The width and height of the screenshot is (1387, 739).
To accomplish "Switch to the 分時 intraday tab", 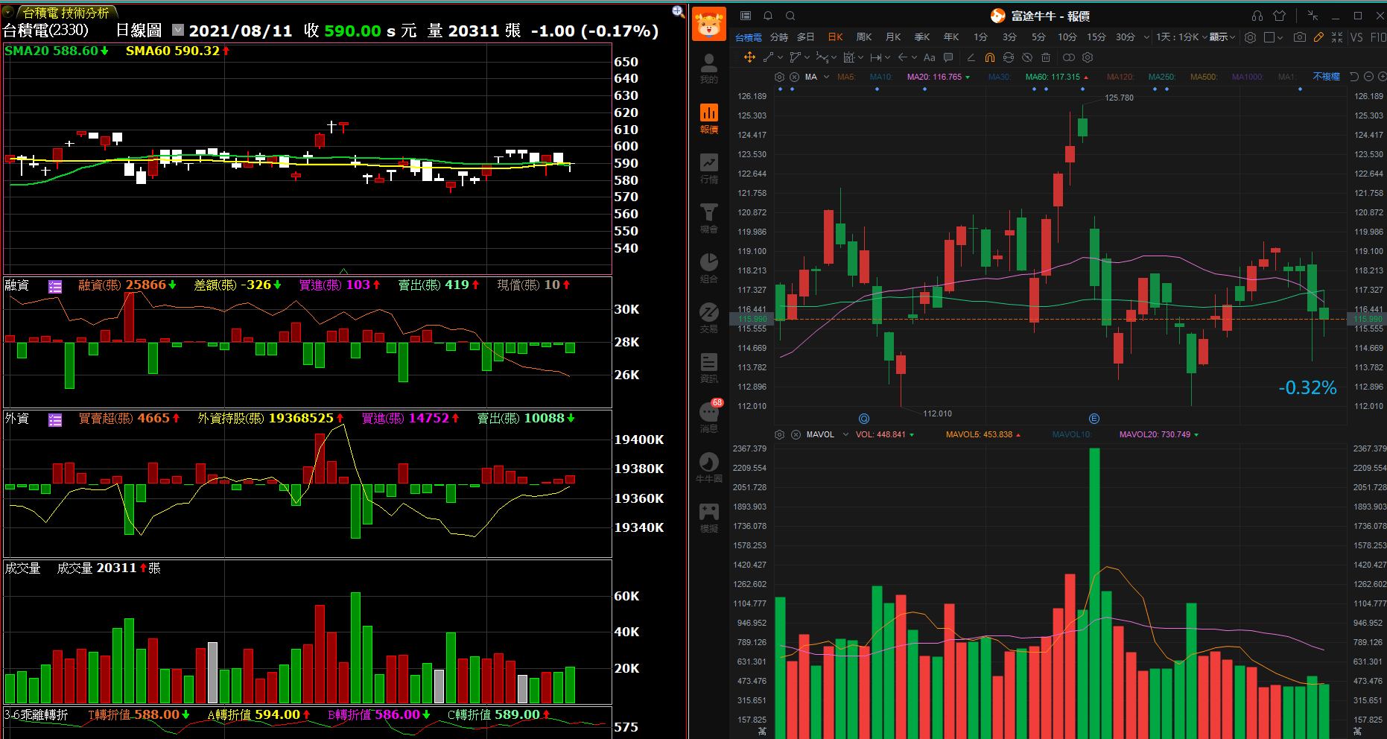I will pyautogui.click(x=779, y=37).
